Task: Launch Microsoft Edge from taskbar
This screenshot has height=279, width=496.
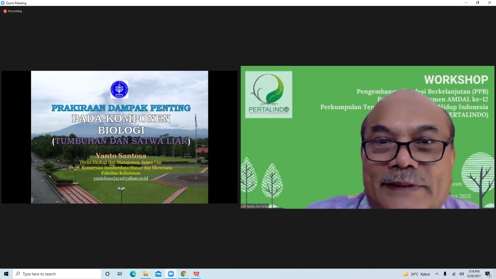Action: click(x=133, y=274)
